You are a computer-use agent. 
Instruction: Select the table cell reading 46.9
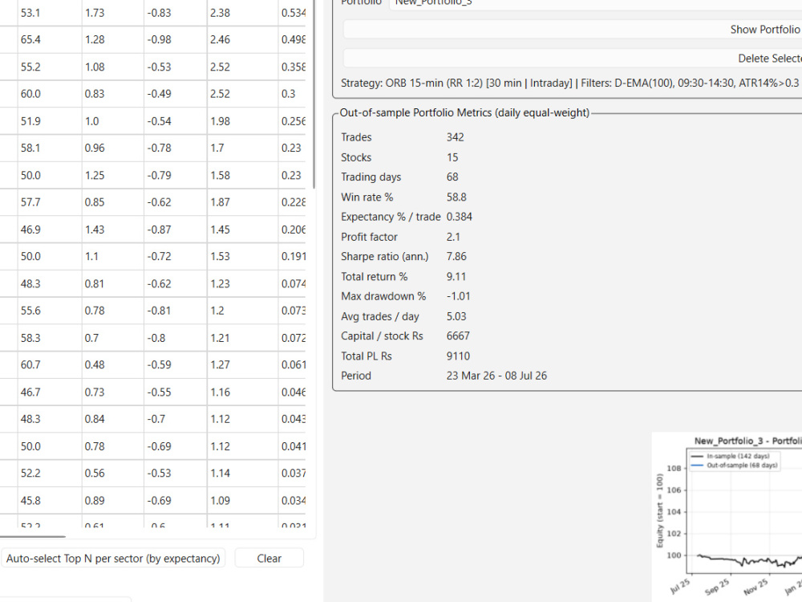coord(50,230)
